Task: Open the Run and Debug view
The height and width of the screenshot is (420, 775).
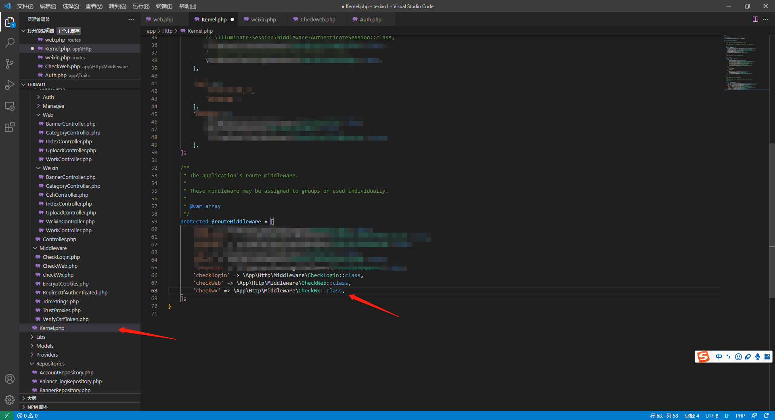Action: 10,85
